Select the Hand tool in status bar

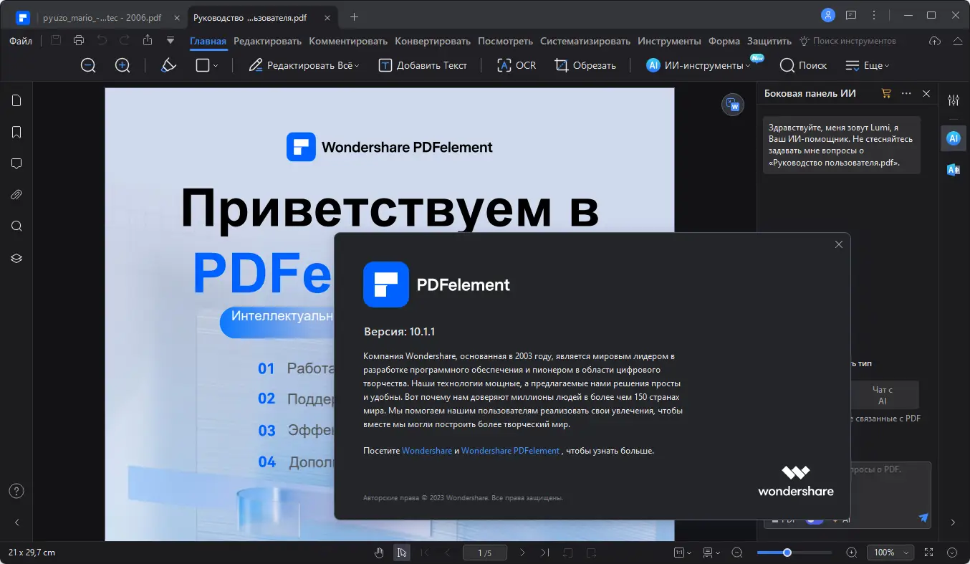(x=379, y=553)
